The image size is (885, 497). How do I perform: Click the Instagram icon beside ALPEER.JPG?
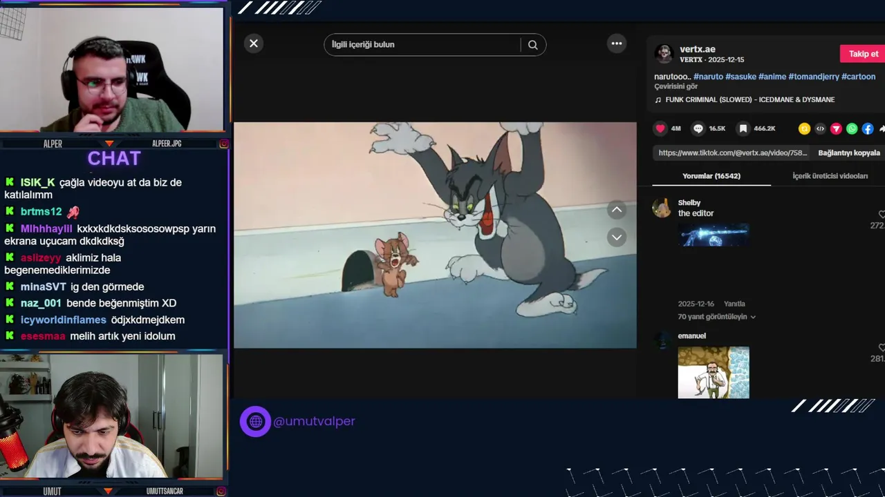(223, 144)
